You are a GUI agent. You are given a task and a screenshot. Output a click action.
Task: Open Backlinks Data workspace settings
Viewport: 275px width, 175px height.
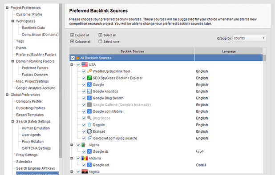point(33,28)
